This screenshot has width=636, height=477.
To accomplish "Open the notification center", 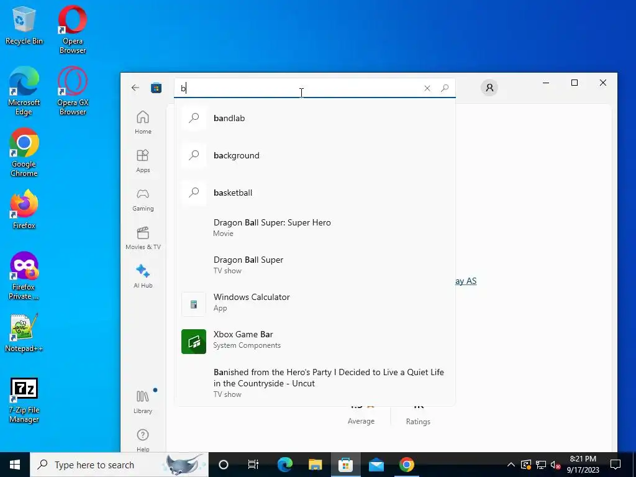I will coord(616,465).
